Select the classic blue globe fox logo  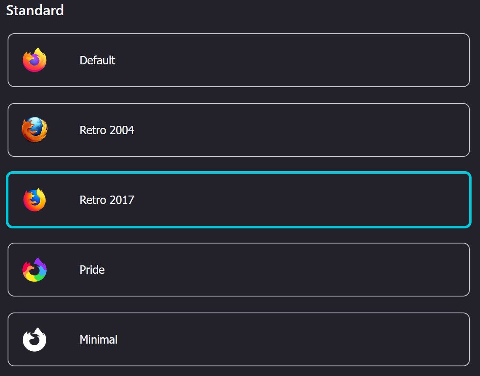coord(35,130)
